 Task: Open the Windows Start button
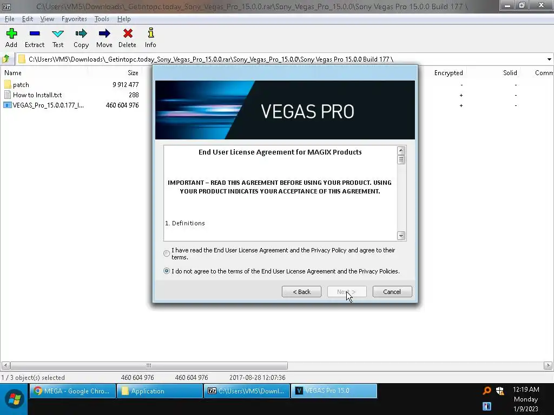[x=14, y=399]
